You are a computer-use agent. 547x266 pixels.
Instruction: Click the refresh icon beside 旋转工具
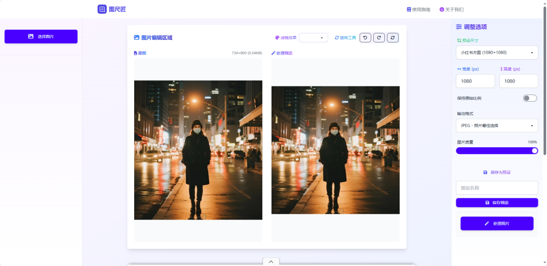(337, 37)
